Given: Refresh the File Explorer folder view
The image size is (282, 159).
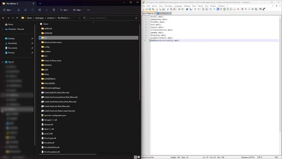Looking at the screenshot, I should click(x=84, y=18).
